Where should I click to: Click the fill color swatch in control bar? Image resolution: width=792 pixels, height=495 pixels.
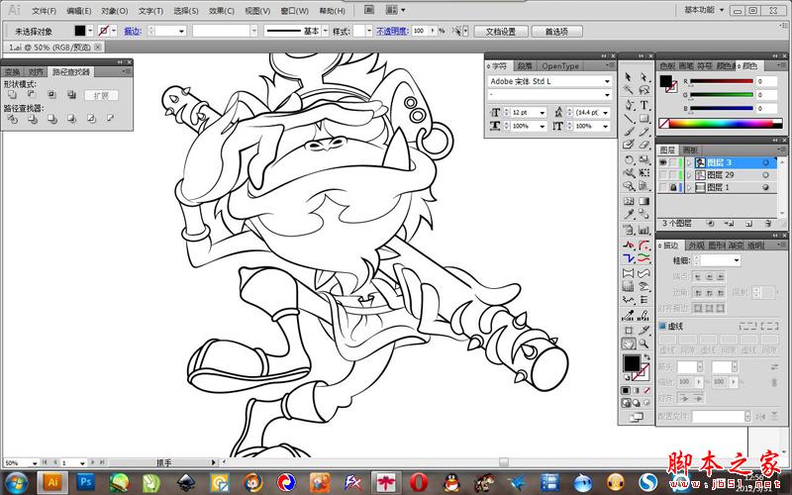(x=80, y=31)
